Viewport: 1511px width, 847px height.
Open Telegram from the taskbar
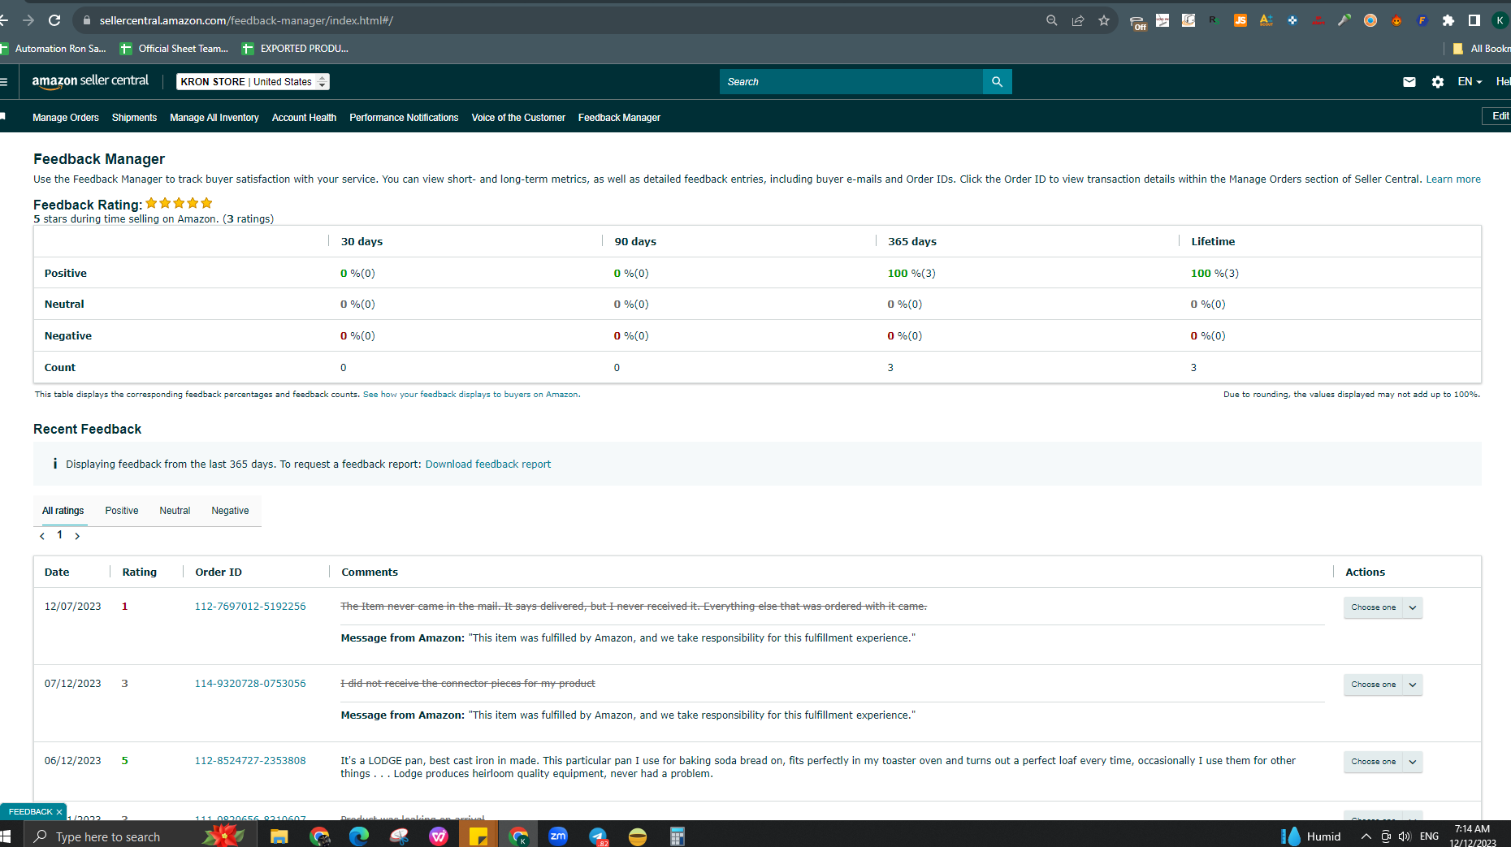point(598,836)
